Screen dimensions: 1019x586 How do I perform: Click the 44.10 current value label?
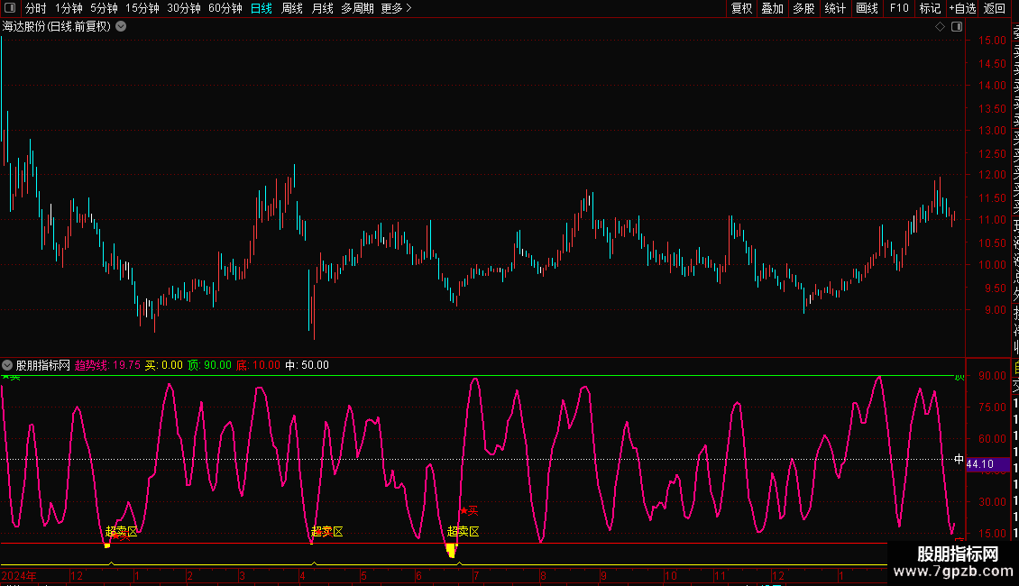click(x=980, y=464)
